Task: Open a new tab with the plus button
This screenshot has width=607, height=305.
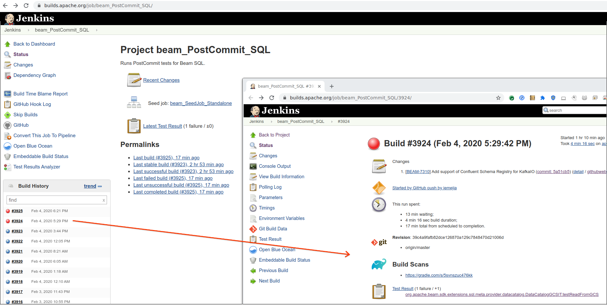Action: click(332, 86)
